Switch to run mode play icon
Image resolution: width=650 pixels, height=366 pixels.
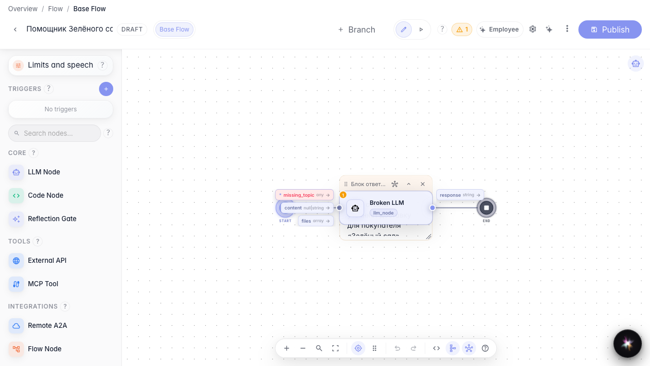tap(421, 29)
